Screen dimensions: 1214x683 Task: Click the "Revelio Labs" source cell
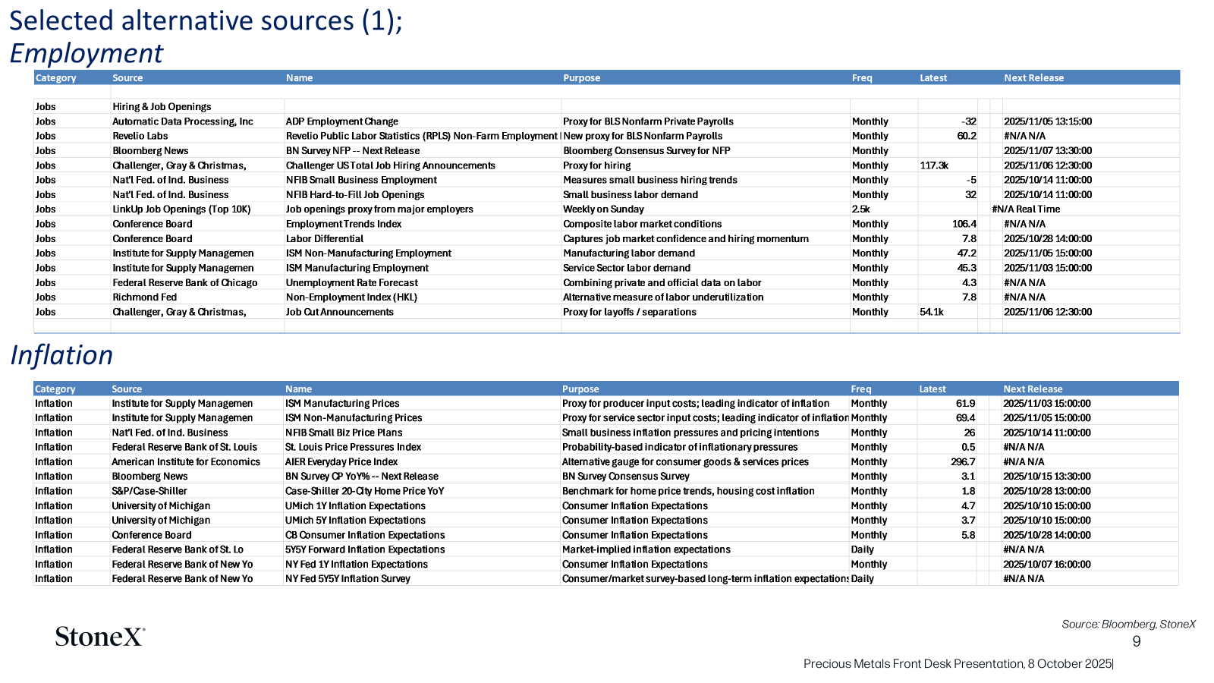140,136
